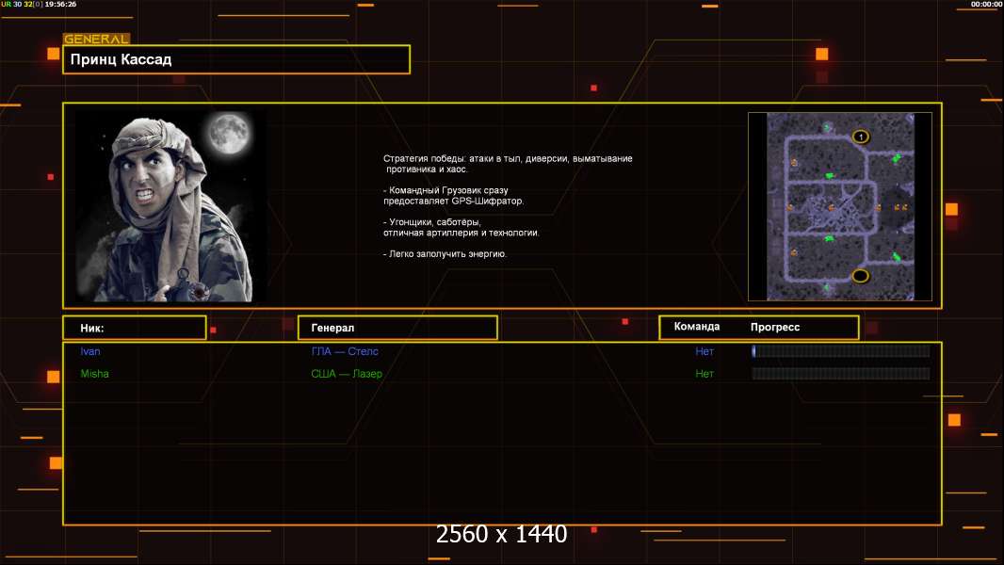Click Ivan's team value Нет
The width and height of the screenshot is (1004, 565).
704,351
